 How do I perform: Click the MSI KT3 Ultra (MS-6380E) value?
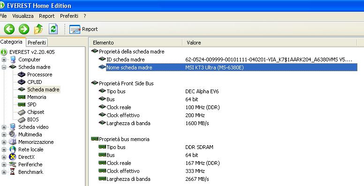[x=214, y=67]
